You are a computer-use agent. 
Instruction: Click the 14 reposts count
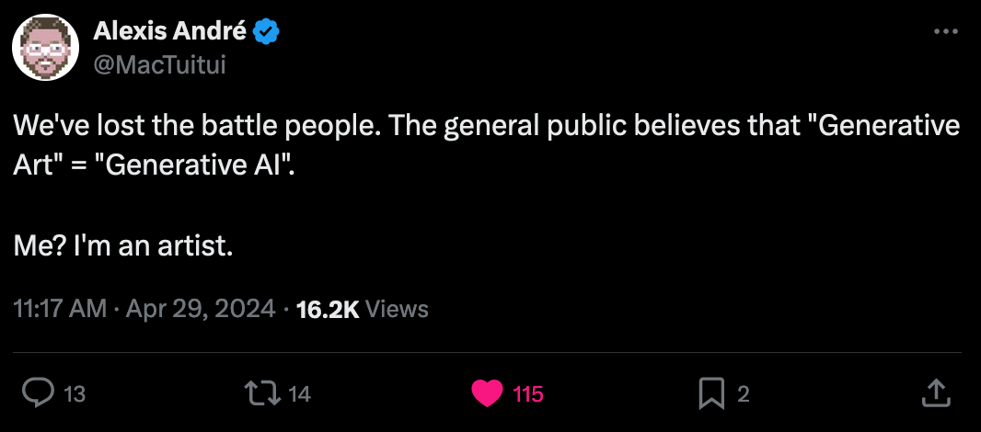click(299, 394)
